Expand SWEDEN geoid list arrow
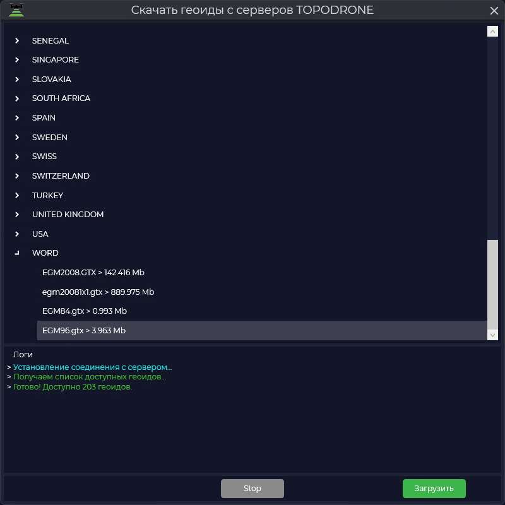505x505 pixels. (x=17, y=137)
